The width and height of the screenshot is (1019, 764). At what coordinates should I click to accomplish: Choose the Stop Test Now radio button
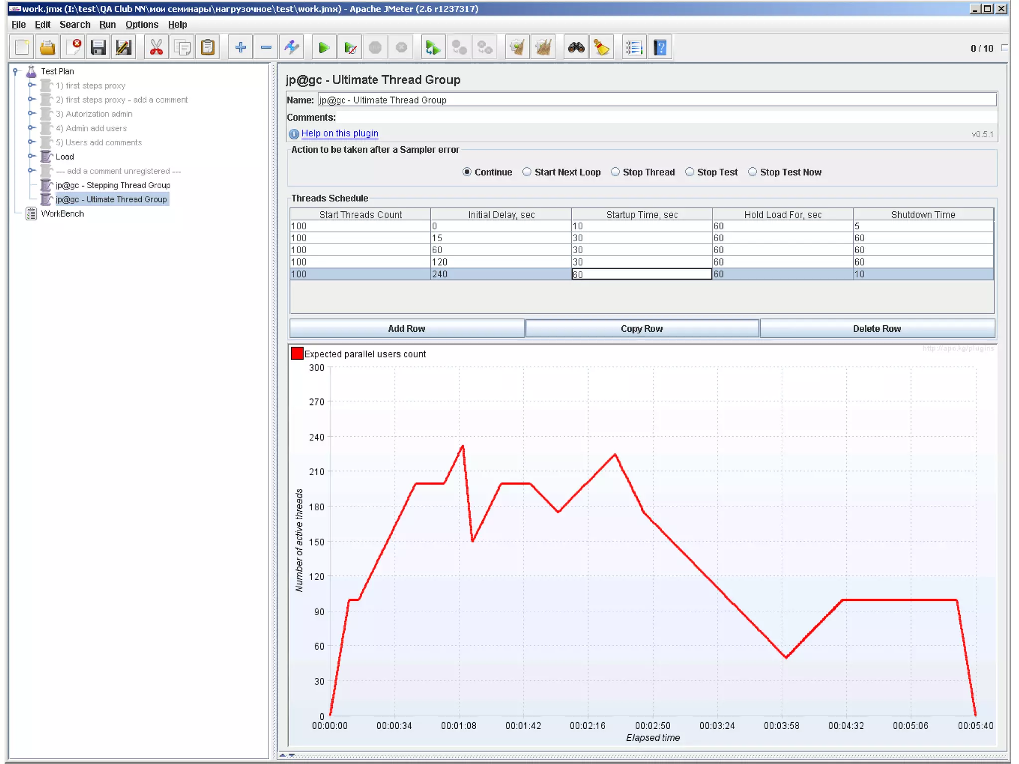click(x=752, y=172)
